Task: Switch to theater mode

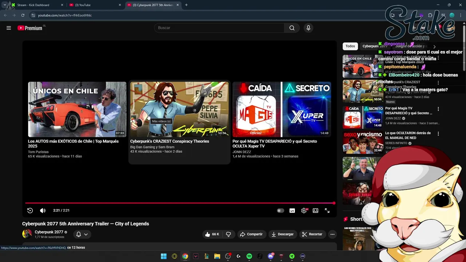Action: [x=316, y=210]
